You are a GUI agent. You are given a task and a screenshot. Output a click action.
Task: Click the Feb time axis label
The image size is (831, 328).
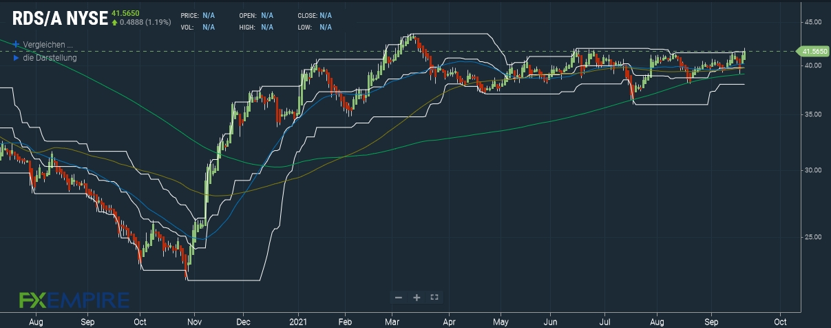click(x=345, y=322)
